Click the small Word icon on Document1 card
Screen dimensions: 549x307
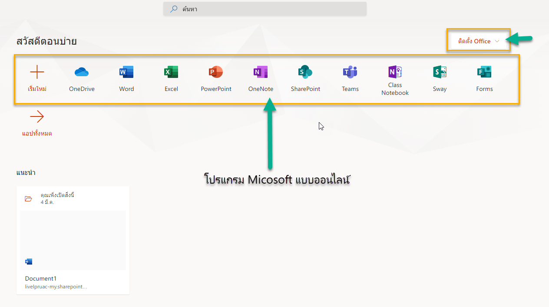click(x=29, y=262)
